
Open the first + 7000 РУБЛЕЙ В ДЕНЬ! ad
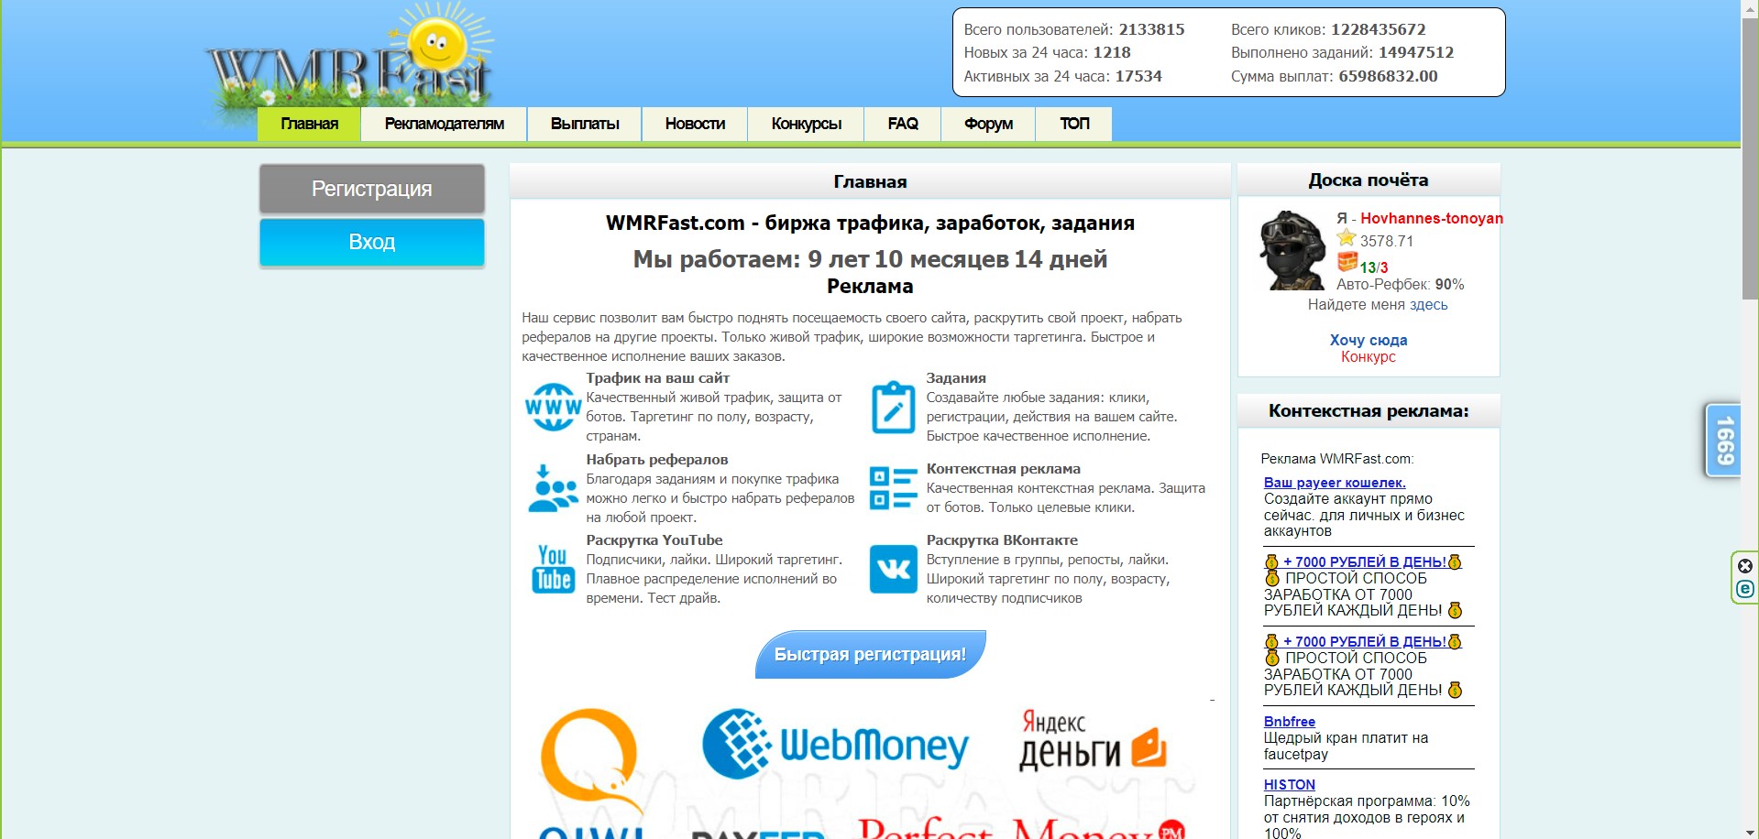(1364, 562)
